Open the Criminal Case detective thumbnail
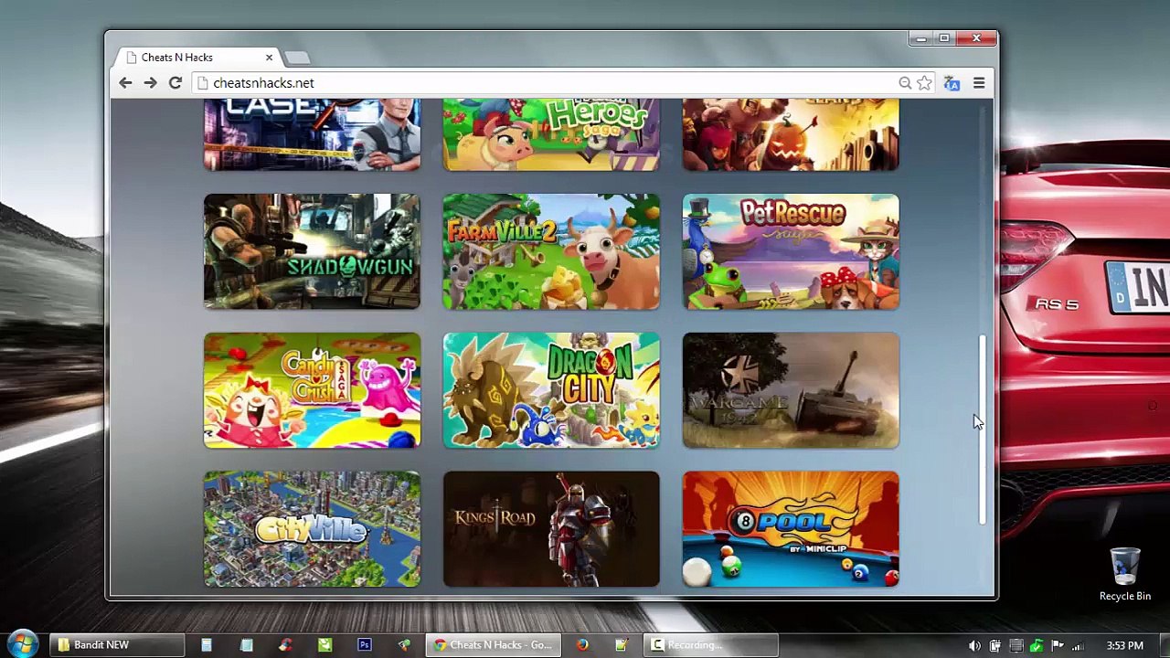Screen dimensions: 1170x658 312,135
